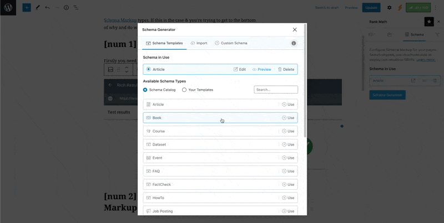Click Use for the Book schema type
Screen dimensions: 444x223
pyautogui.click(x=288, y=118)
